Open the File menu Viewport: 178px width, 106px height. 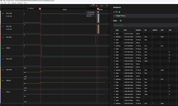coord(2,3)
